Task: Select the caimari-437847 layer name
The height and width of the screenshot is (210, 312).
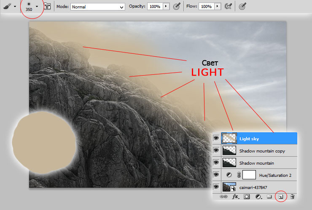Action: [x=253, y=187]
